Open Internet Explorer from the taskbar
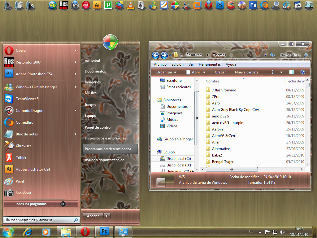This screenshot has width=317, height=238. 27,232
